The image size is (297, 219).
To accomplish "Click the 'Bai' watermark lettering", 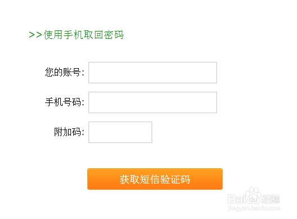I will click(x=237, y=199).
